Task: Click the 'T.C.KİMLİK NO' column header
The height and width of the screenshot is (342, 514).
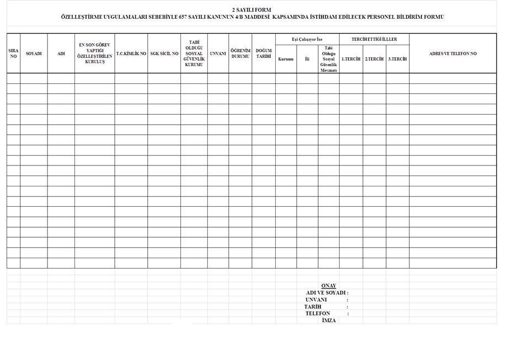Action: (131, 54)
